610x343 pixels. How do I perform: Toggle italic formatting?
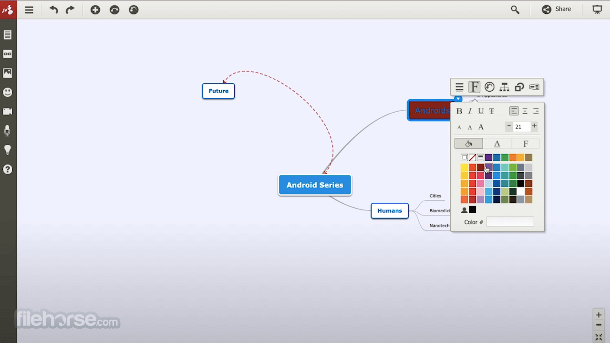coord(470,111)
